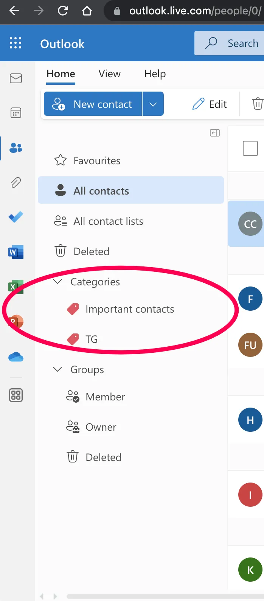The width and height of the screenshot is (264, 601).
Task: Collapse the Categories section
Action: point(57,282)
